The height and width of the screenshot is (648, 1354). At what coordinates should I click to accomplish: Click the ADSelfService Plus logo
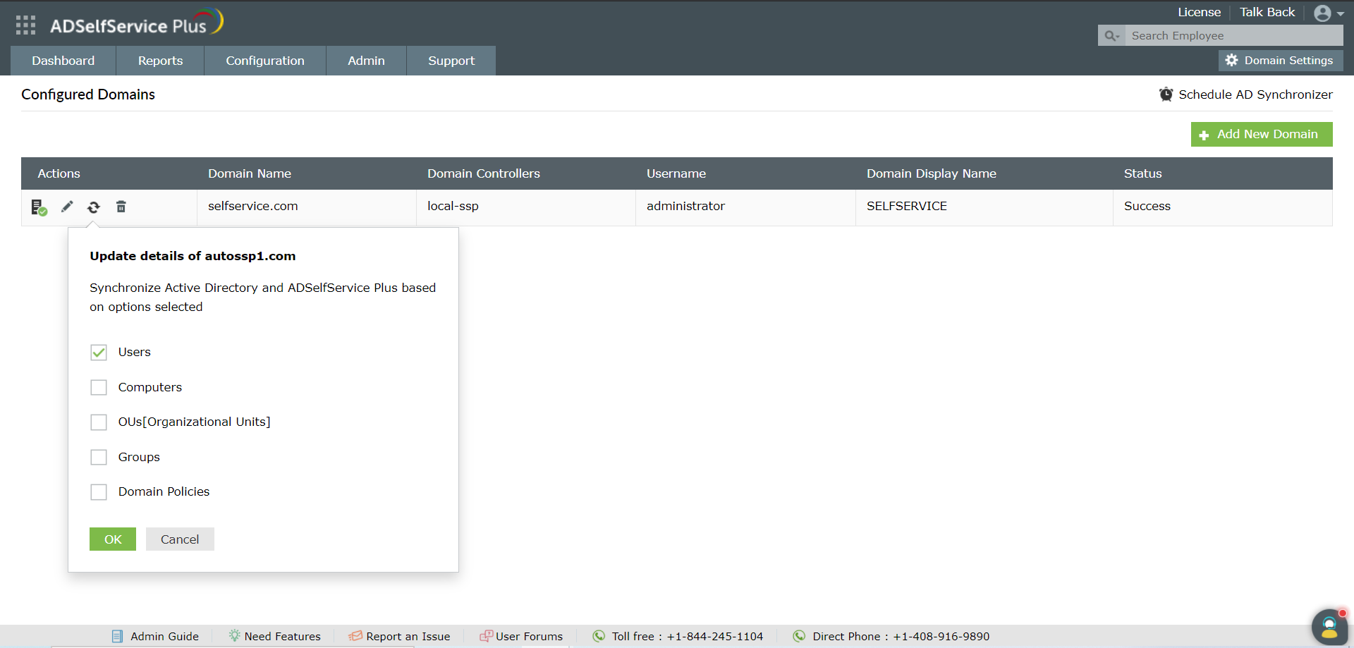[x=137, y=23]
